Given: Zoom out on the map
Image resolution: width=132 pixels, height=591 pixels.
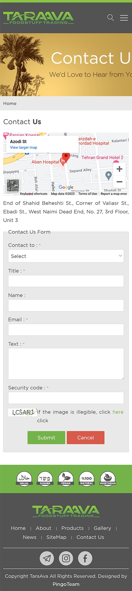Looking at the screenshot, I should (x=119, y=181).
